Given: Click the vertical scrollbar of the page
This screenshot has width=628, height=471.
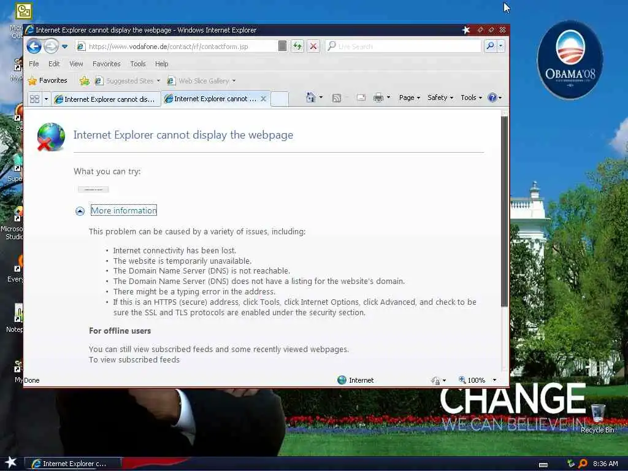Looking at the screenshot, I should coord(505,212).
